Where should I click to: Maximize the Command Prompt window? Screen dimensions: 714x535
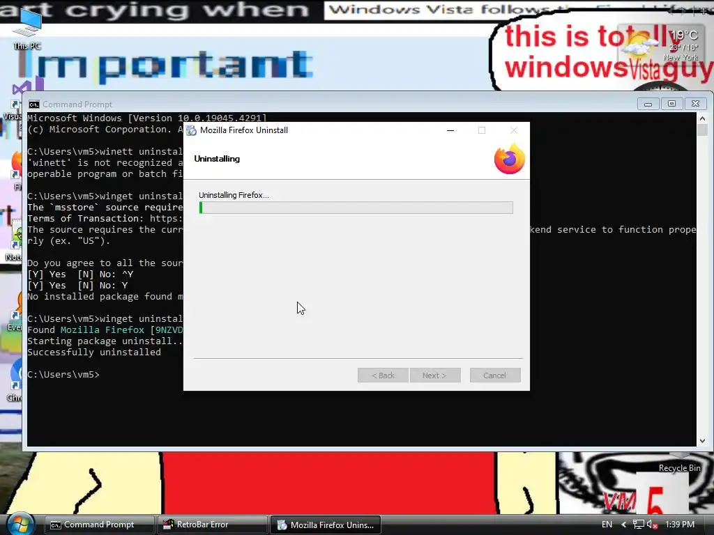click(671, 104)
